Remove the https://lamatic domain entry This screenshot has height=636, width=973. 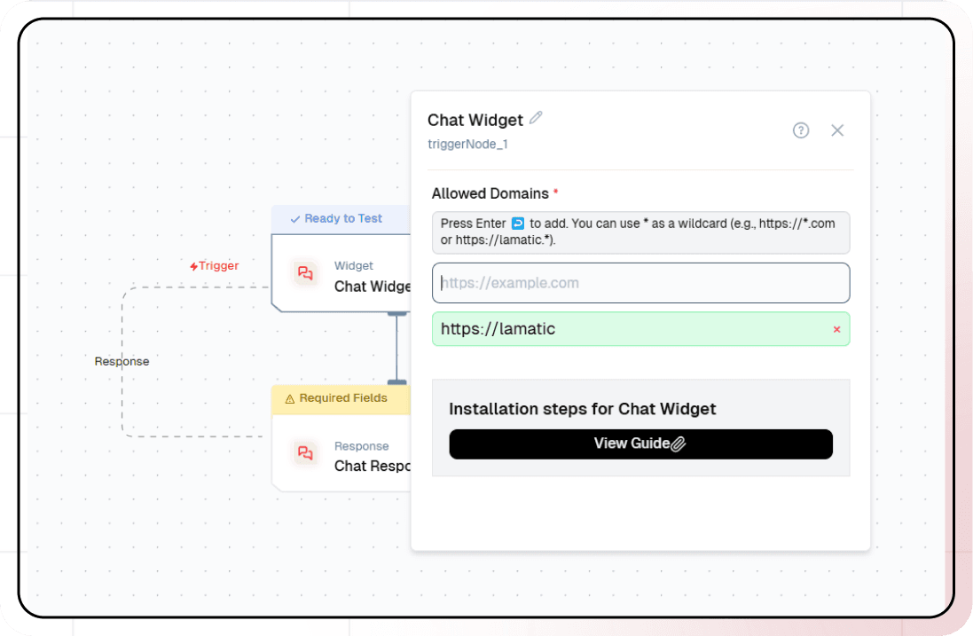(836, 329)
